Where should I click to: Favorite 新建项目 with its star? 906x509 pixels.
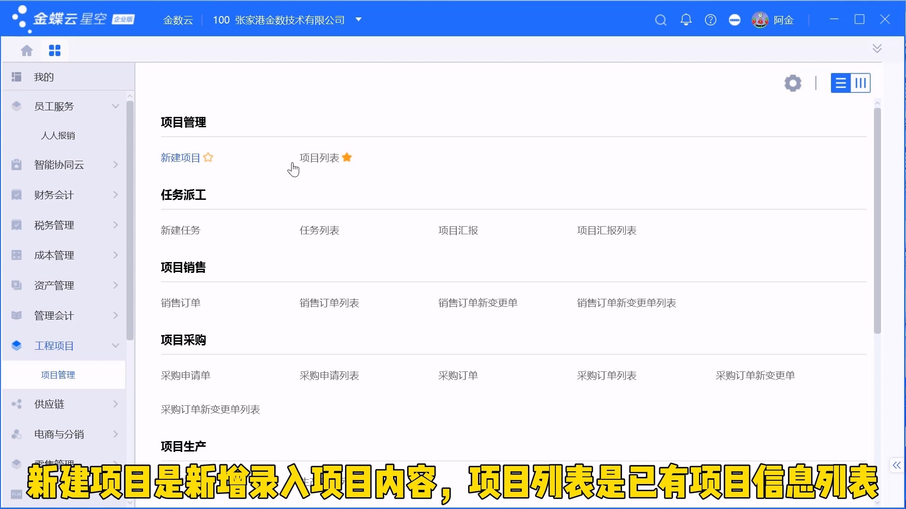click(208, 157)
